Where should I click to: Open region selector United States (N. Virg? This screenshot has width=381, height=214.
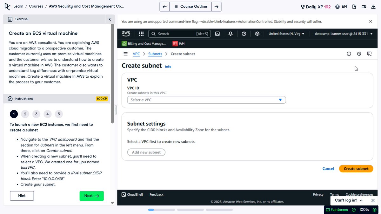286,34
